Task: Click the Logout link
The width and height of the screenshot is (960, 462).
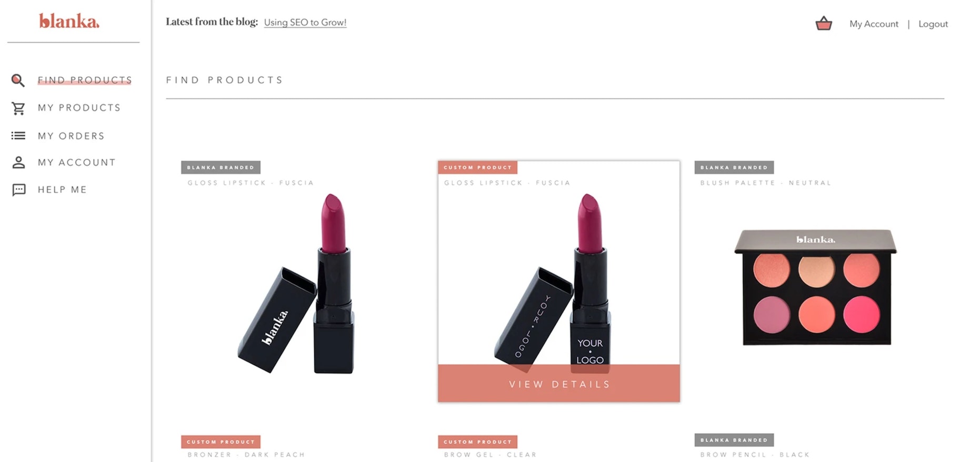Action: tap(933, 24)
